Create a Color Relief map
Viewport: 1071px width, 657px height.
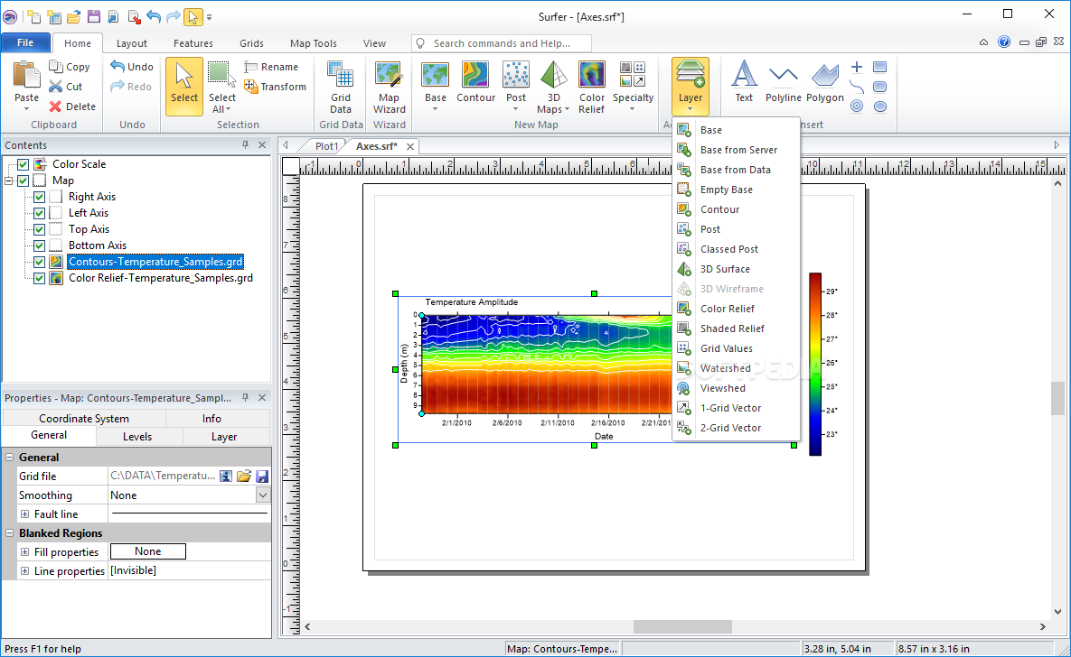[591, 87]
